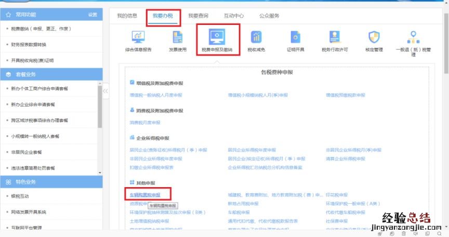449x237 pixels.
Task: Open the 税务行政许可 icon
Action: [335, 37]
